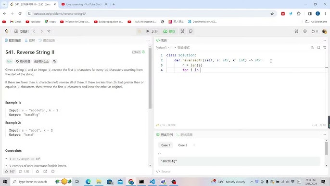Image resolution: width=330 pixels, height=186 pixels.
Task: Toggle the favorite star under the description
Action: [x=38, y=172]
